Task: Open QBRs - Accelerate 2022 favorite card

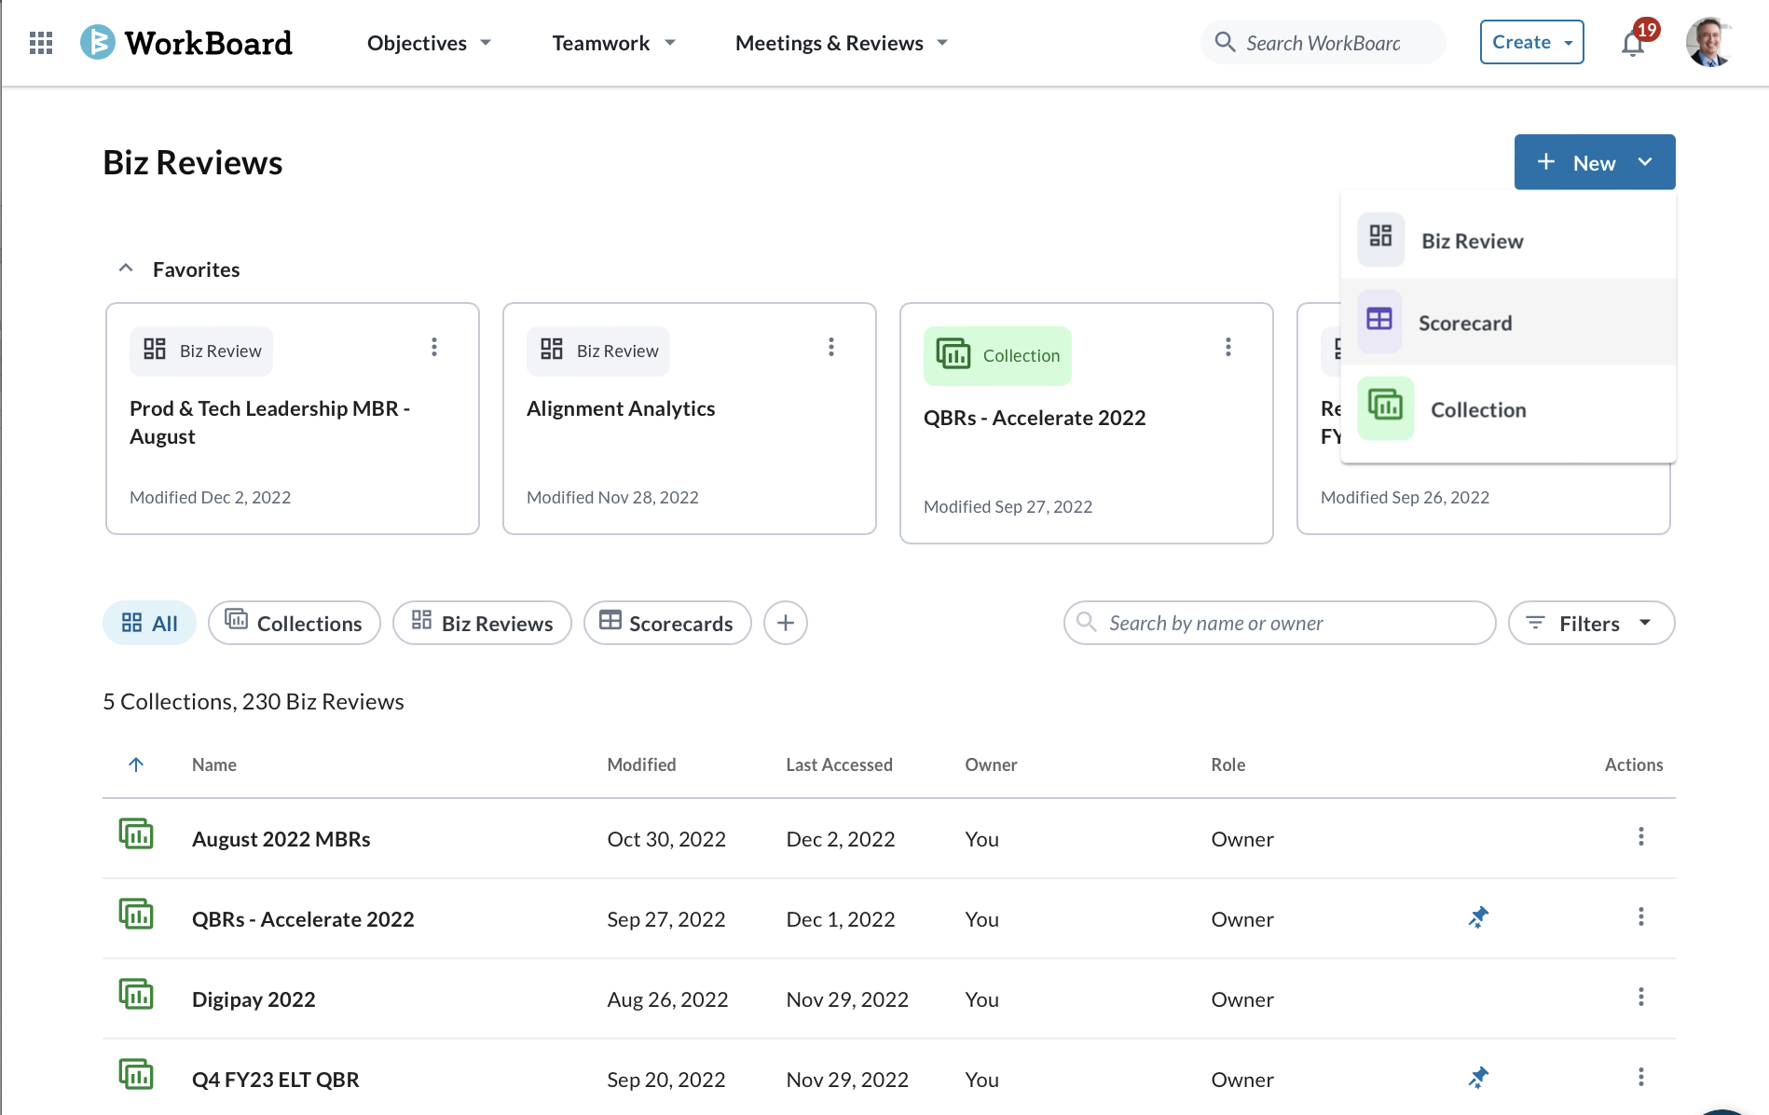Action: pos(1087,423)
